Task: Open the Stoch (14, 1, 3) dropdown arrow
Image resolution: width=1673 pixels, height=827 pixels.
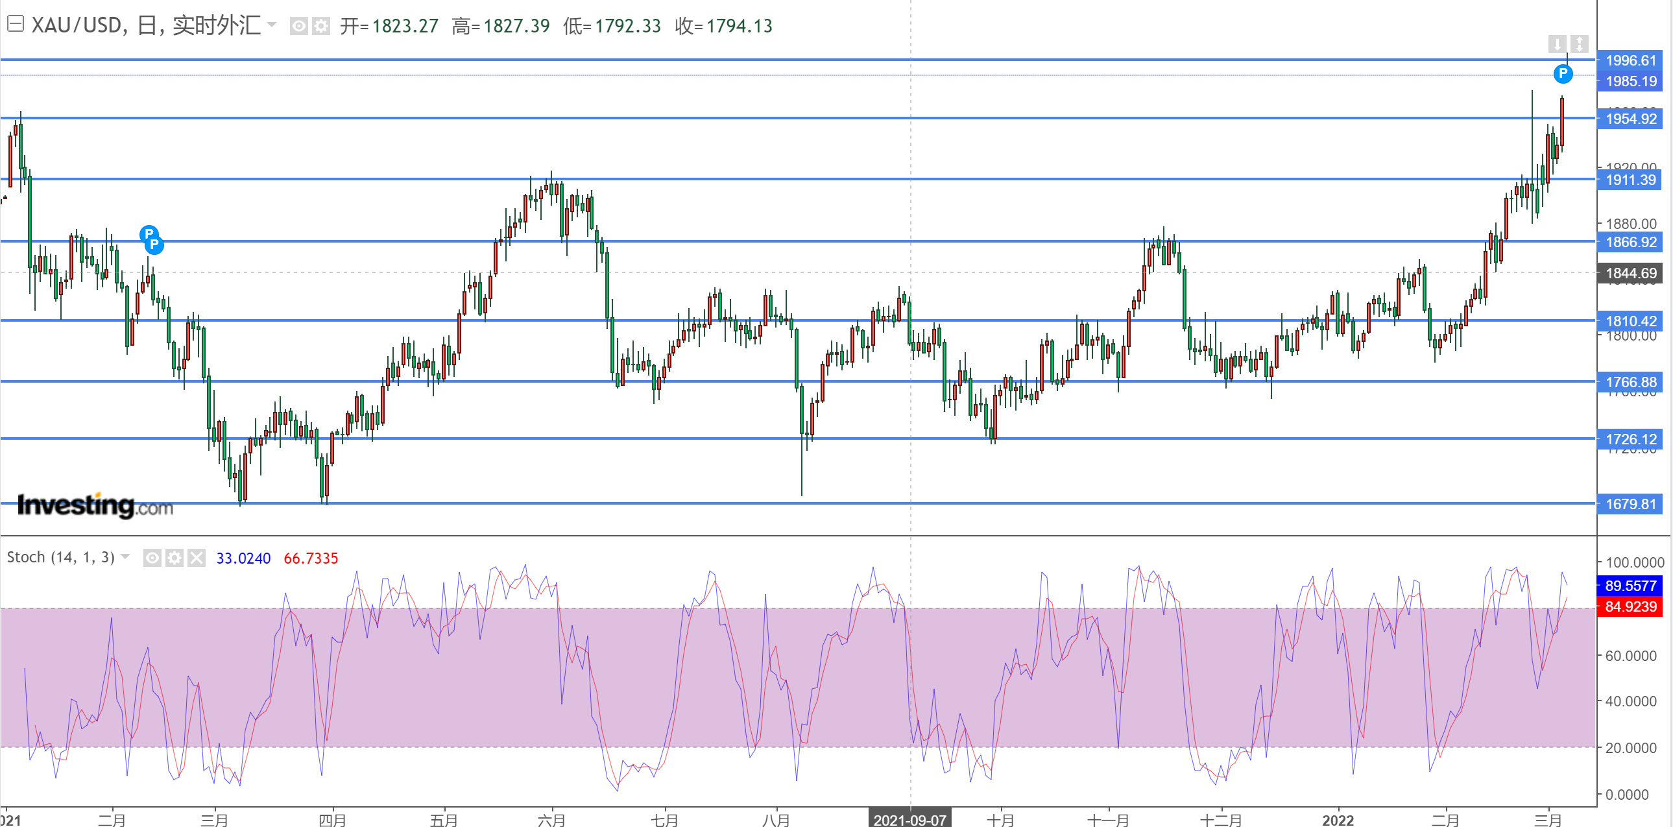Action: pos(125,557)
